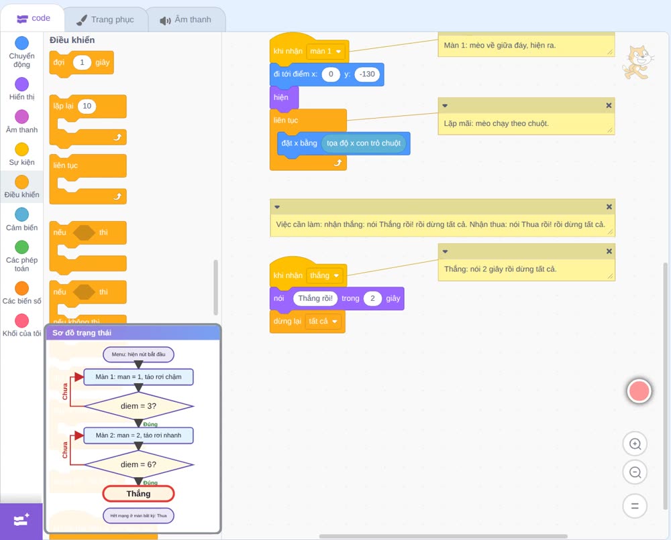Open the 'màn 1' message dropdown
The width and height of the screenshot is (671, 540).
click(x=325, y=52)
